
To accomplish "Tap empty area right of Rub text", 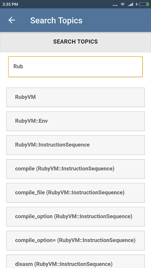I will (82, 67).
